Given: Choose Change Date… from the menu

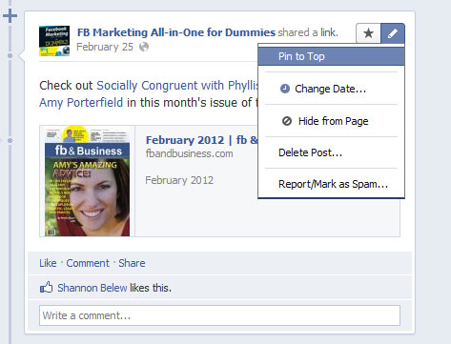Looking at the screenshot, I should (x=331, y=89).
